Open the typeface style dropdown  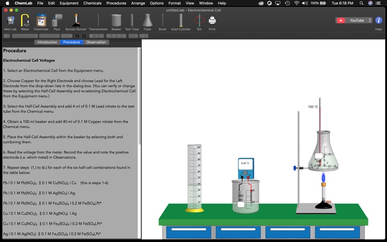pyautogui.click(x=49, y=36)
